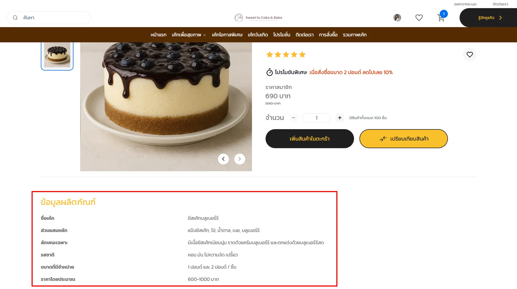Viewport: 517px width, 289px height.
Task: Click the เปรียบเทียบสินค้า compare button
Action: 403,139
